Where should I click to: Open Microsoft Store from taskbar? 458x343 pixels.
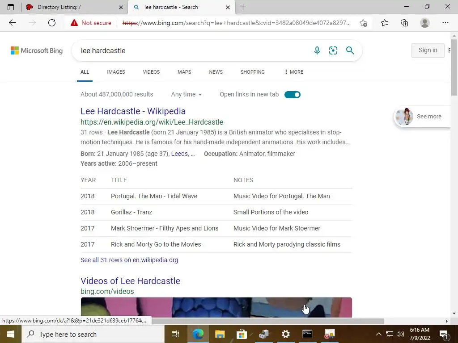pos(242,334)
